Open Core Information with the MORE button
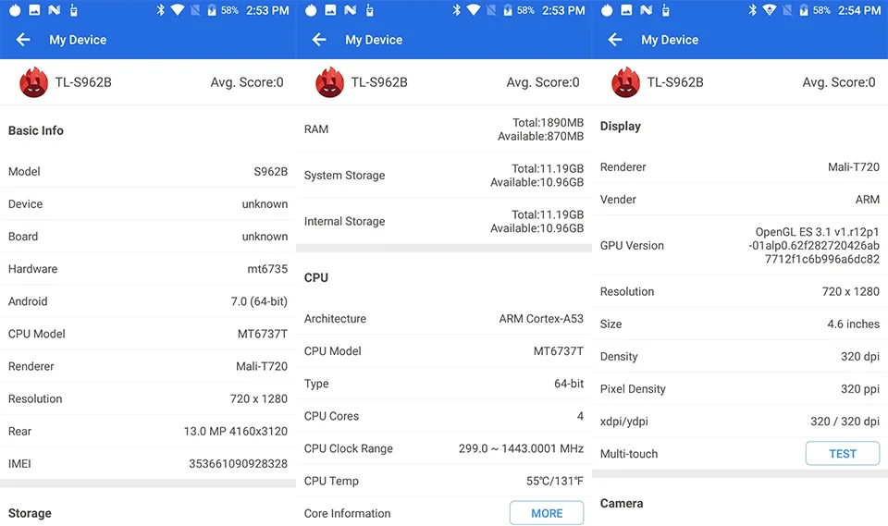Screen dimensions: 888x526 pos(547,513)
